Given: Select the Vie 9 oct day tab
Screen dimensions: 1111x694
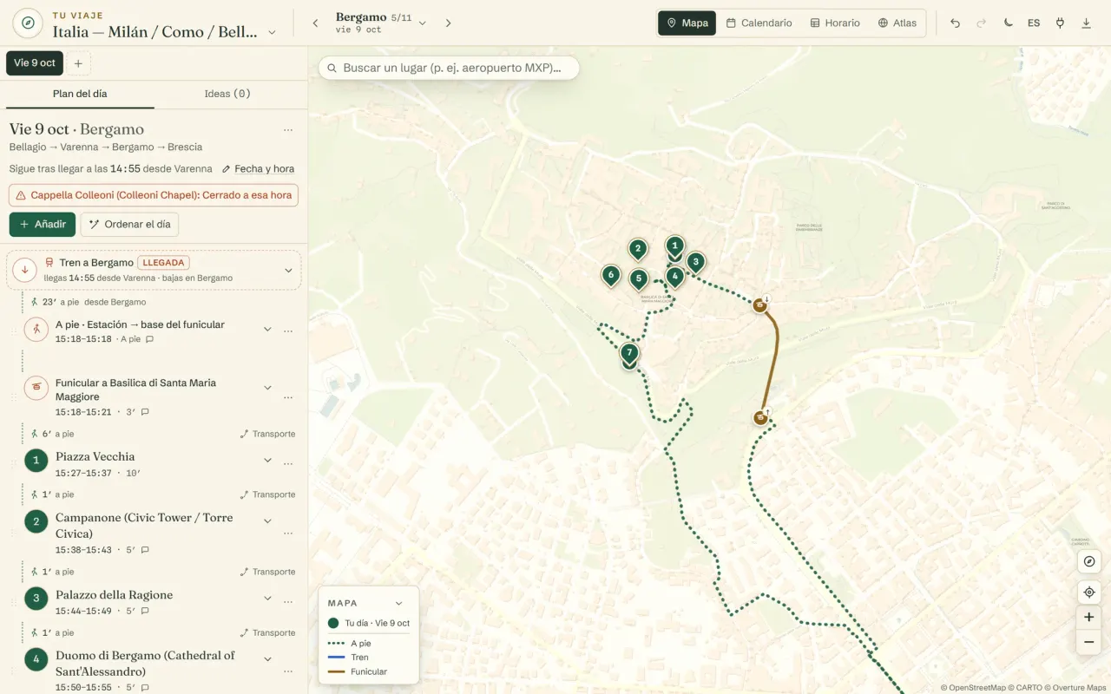Looking at the screenshot, I should point(35,63).
